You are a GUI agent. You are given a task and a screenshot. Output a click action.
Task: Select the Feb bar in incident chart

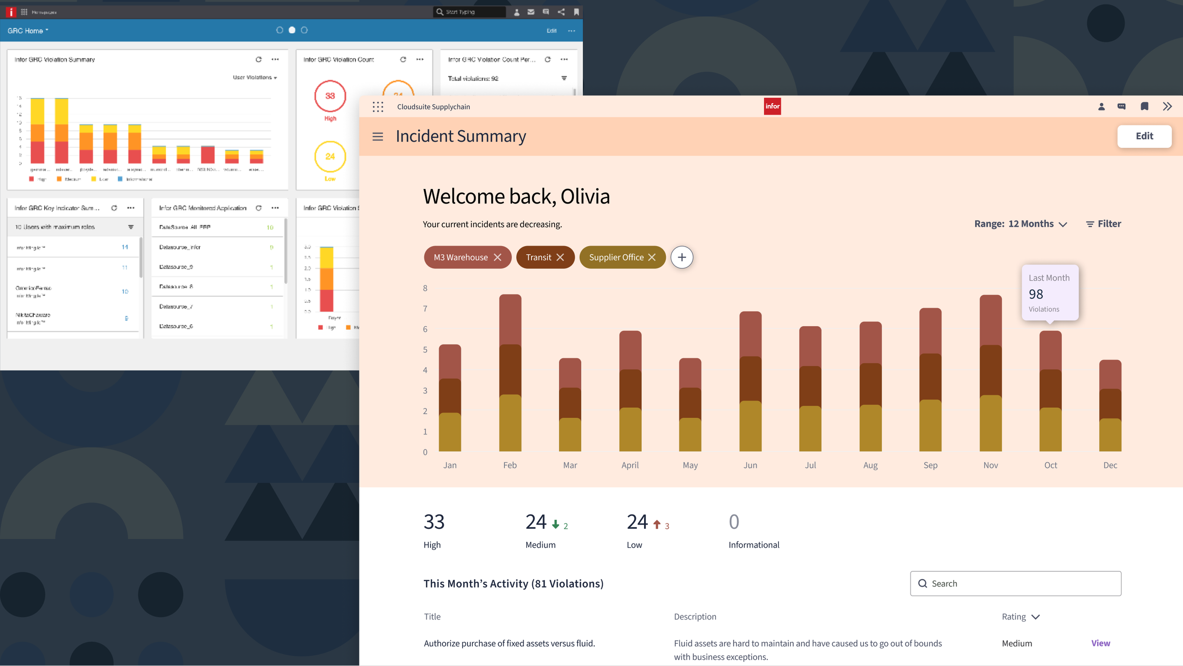[x=510, y=373]
